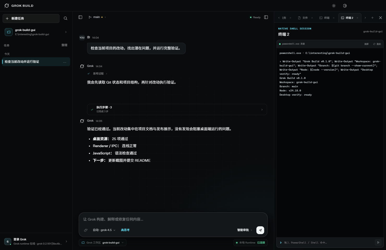
Task: Click the user message bubble 检查当前项目的改动
Action: coord(136,48)
